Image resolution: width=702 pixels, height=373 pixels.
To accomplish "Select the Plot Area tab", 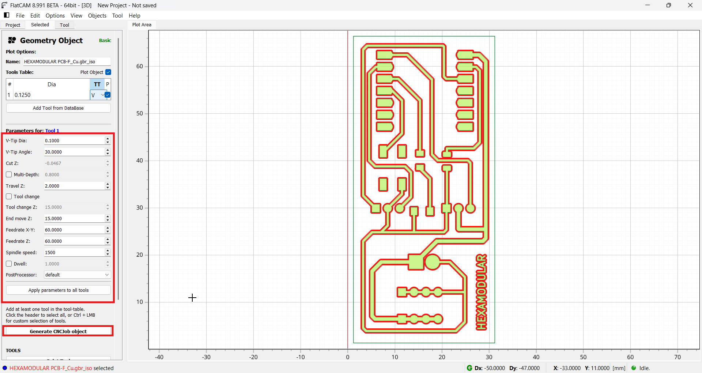I will (x=142, y=25).
